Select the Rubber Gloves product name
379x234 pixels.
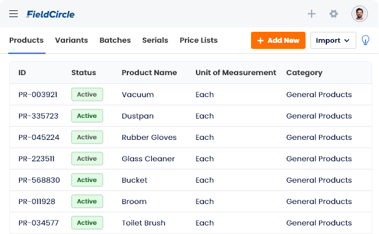coord(149,137)
